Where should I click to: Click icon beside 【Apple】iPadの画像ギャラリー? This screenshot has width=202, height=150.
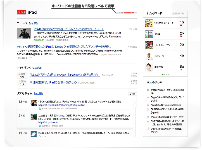(x=148, y=117)
